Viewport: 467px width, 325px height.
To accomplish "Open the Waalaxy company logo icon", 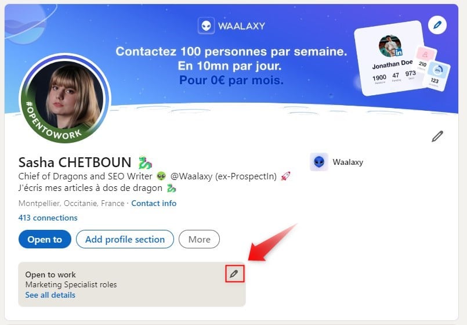I will coord(319,162).
